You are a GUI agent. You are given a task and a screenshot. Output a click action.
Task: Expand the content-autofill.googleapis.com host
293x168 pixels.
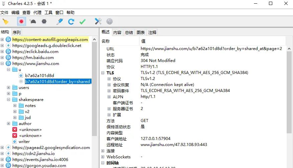[x=2, y=40]
